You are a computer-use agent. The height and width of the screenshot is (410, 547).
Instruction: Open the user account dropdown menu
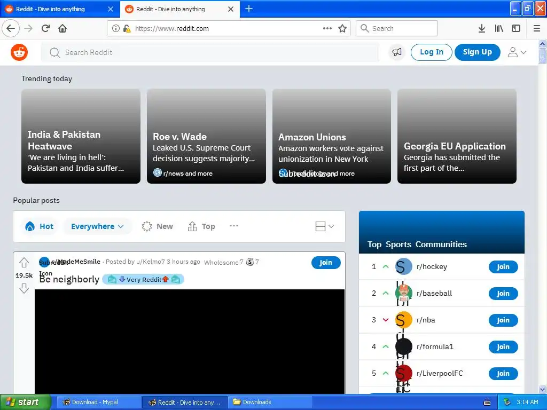point(517,52)
